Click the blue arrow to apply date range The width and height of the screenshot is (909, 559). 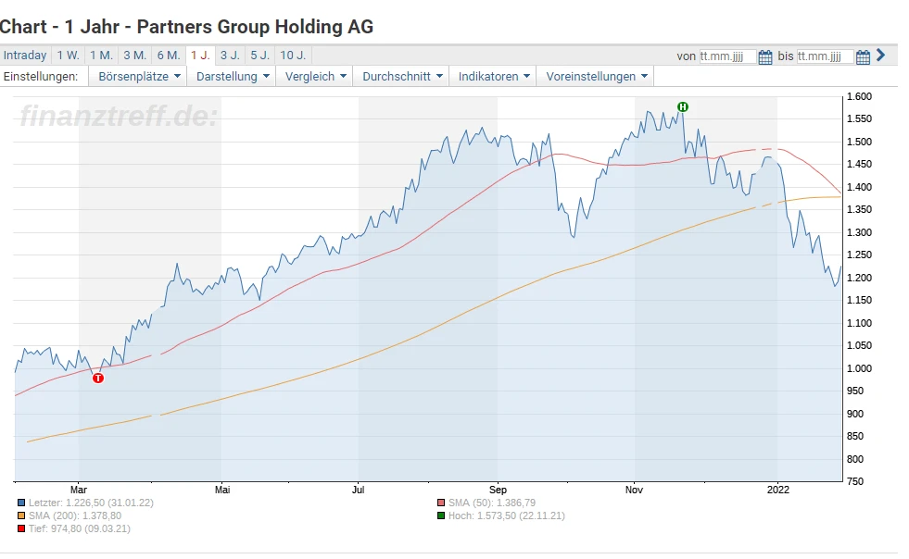point(880,56)
